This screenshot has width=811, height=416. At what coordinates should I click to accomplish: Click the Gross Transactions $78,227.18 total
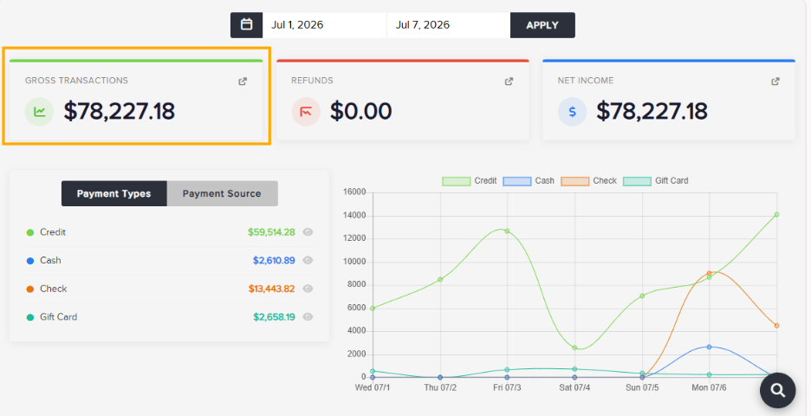pos(119,111)
